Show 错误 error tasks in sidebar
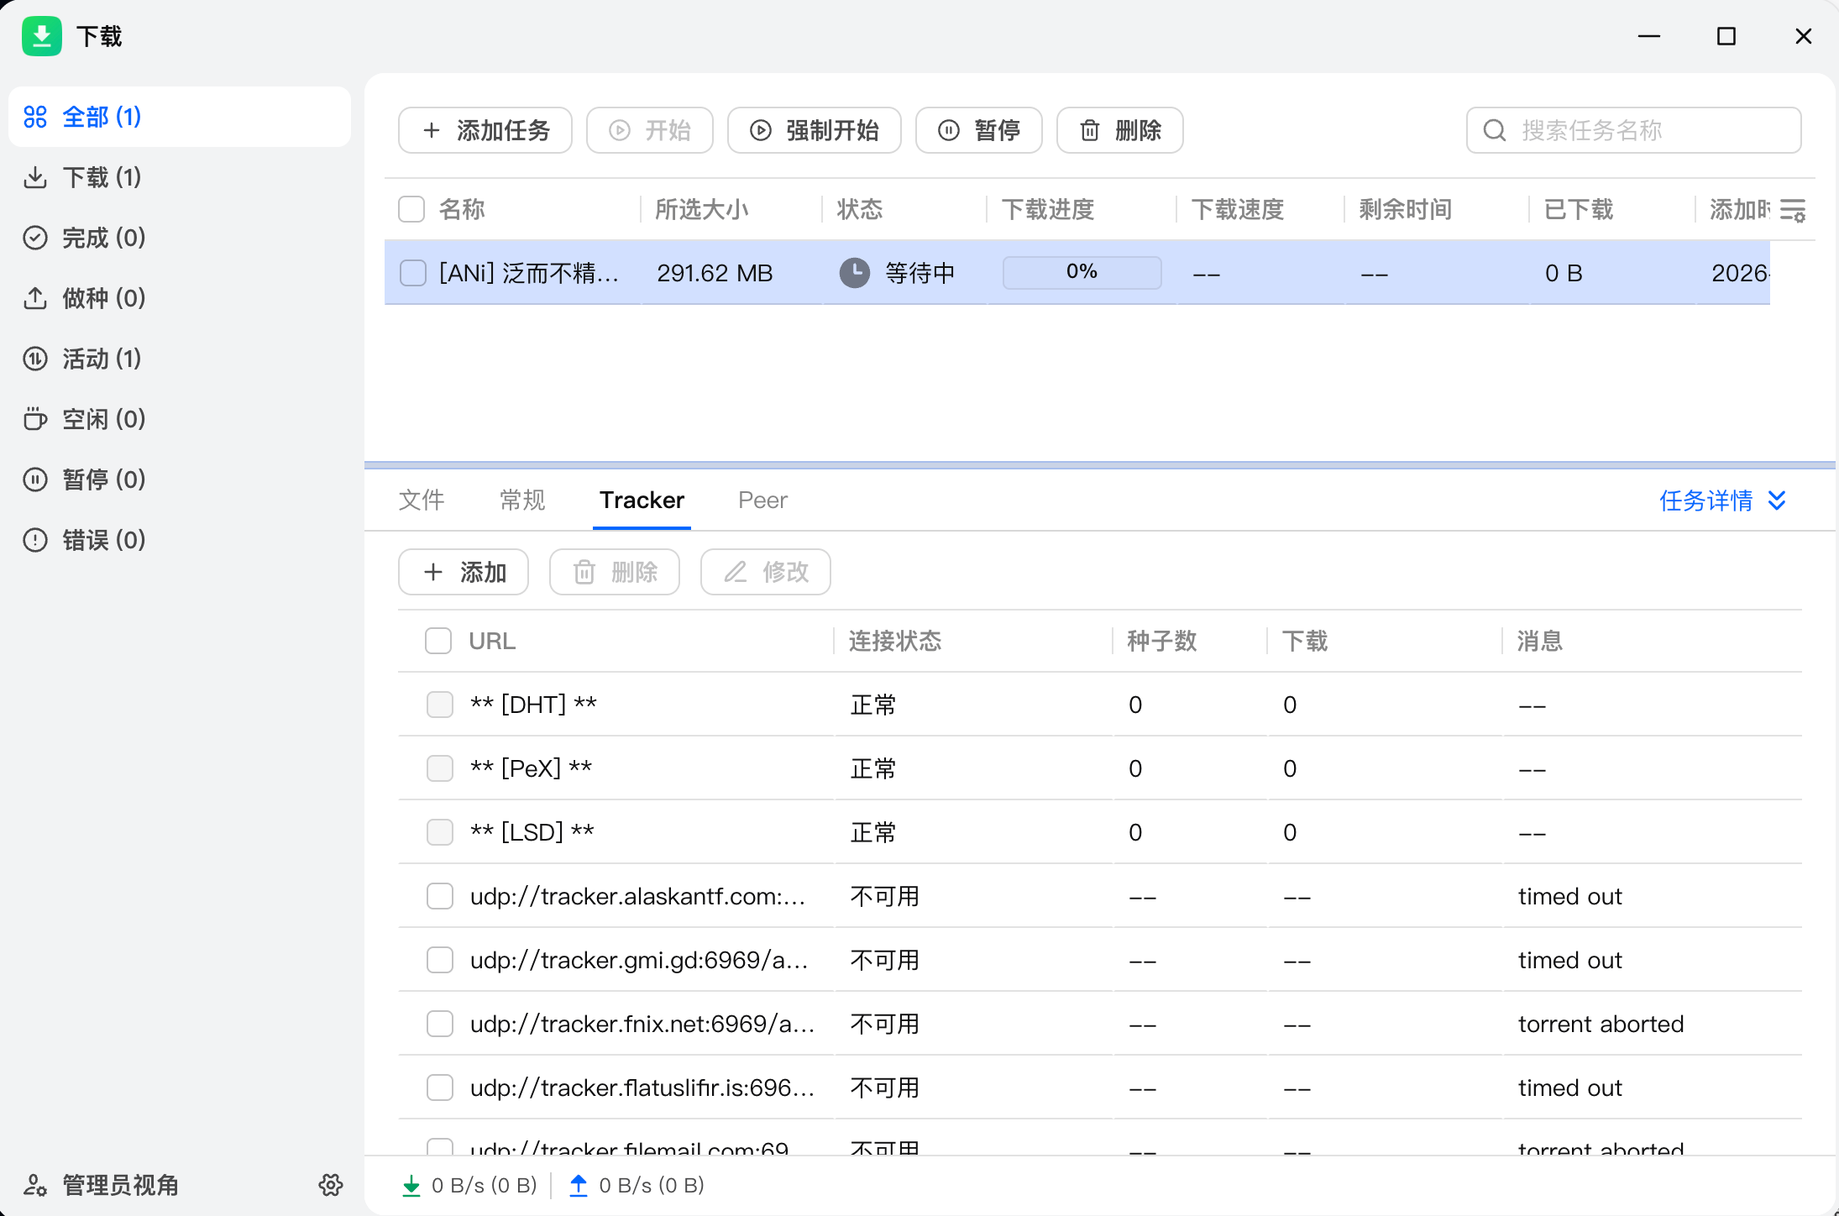Image resolution: width=1839 pixels, height=1216 pixels. coord(103,540)
